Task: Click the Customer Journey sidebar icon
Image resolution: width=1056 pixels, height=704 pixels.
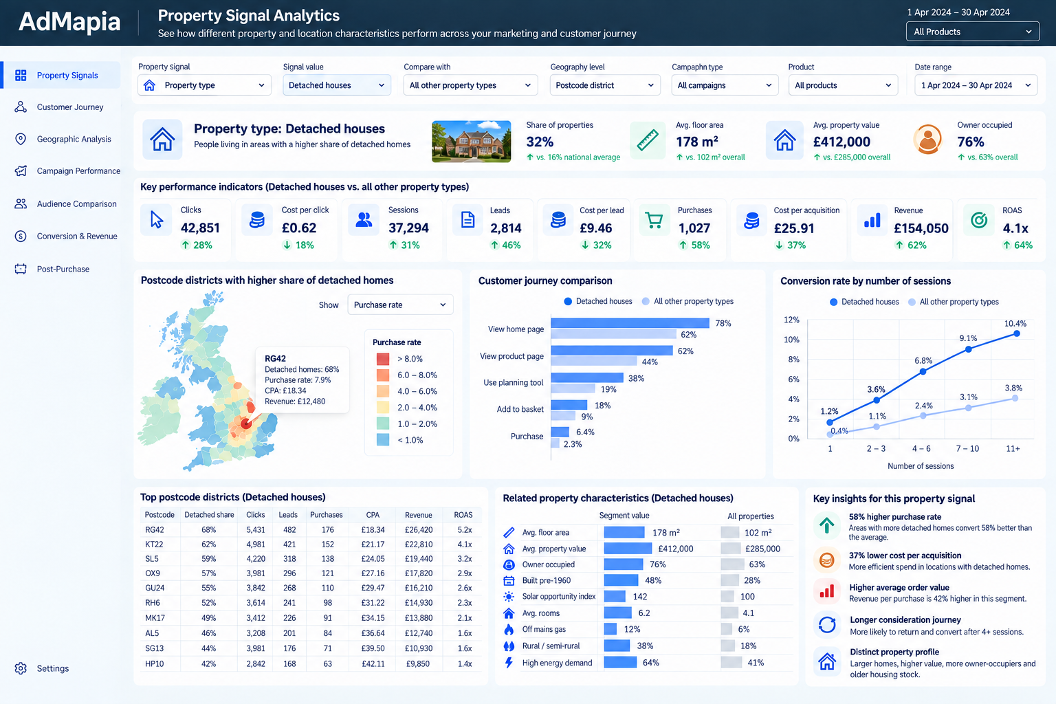Action: (x=21, y=107)
